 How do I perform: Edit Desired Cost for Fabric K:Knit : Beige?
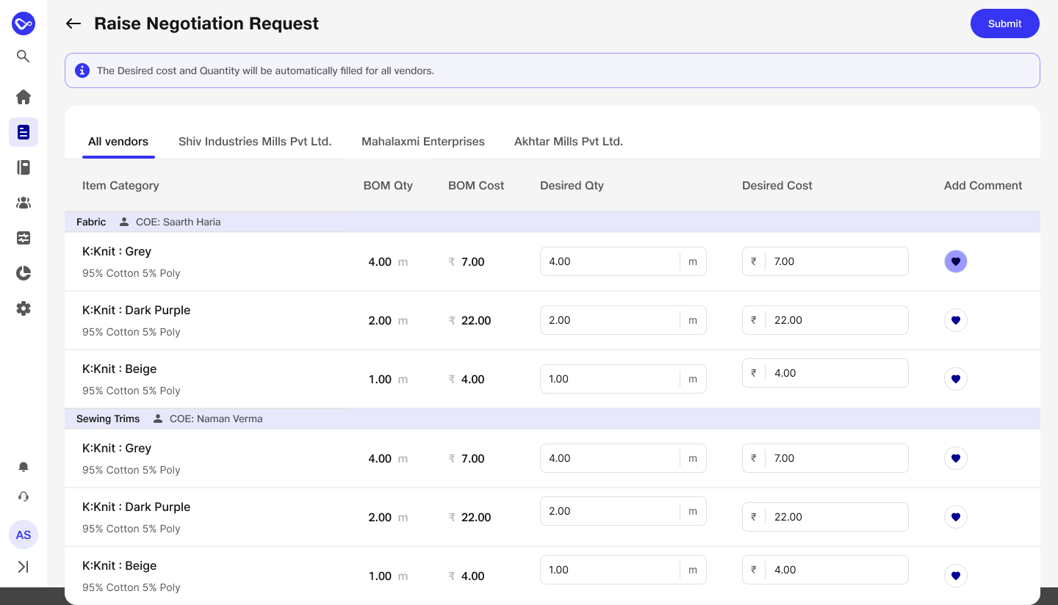pyautogui.click(x=825, y=373)
